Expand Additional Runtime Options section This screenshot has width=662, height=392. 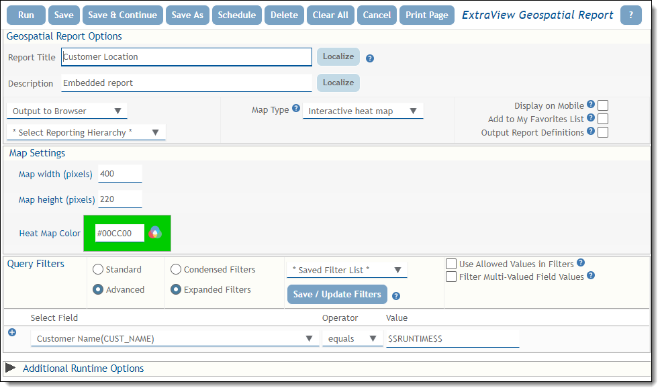click(x=11, y=368)
